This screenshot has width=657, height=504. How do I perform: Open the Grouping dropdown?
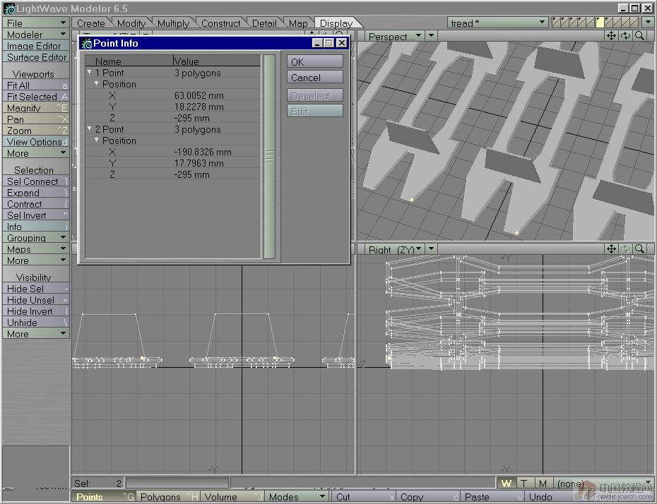coord(36,237)
